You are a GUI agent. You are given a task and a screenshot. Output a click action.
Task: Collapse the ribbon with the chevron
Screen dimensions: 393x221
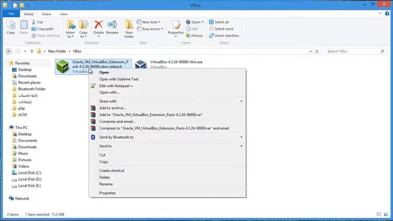coord(380,14)
